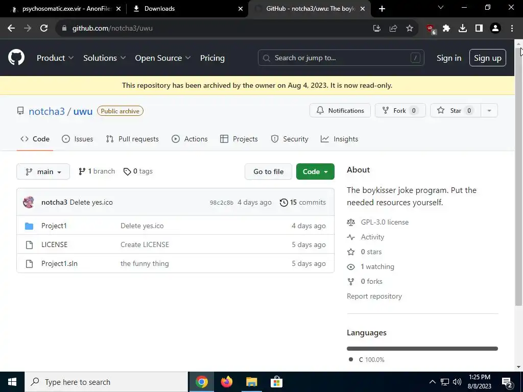Viewport: 523px width, 392px height.
Task: Open the Star lists dropdown arrow
Action: (x=489, y=110)
